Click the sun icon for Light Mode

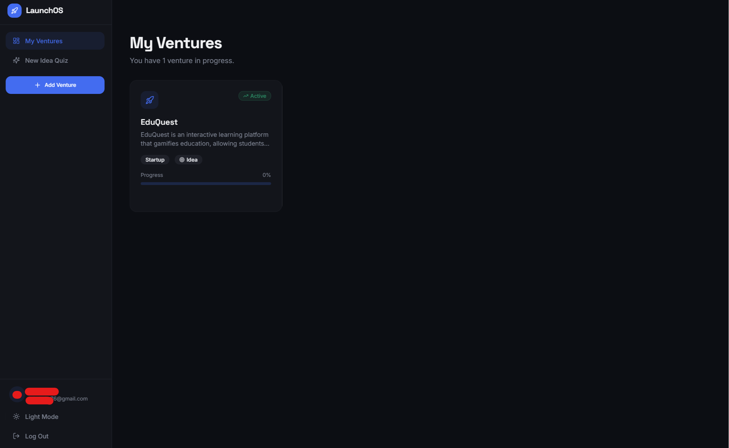16,416
